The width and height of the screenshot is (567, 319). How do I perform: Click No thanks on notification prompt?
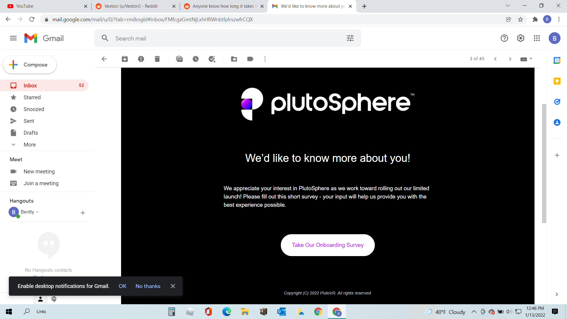[148, 286]
